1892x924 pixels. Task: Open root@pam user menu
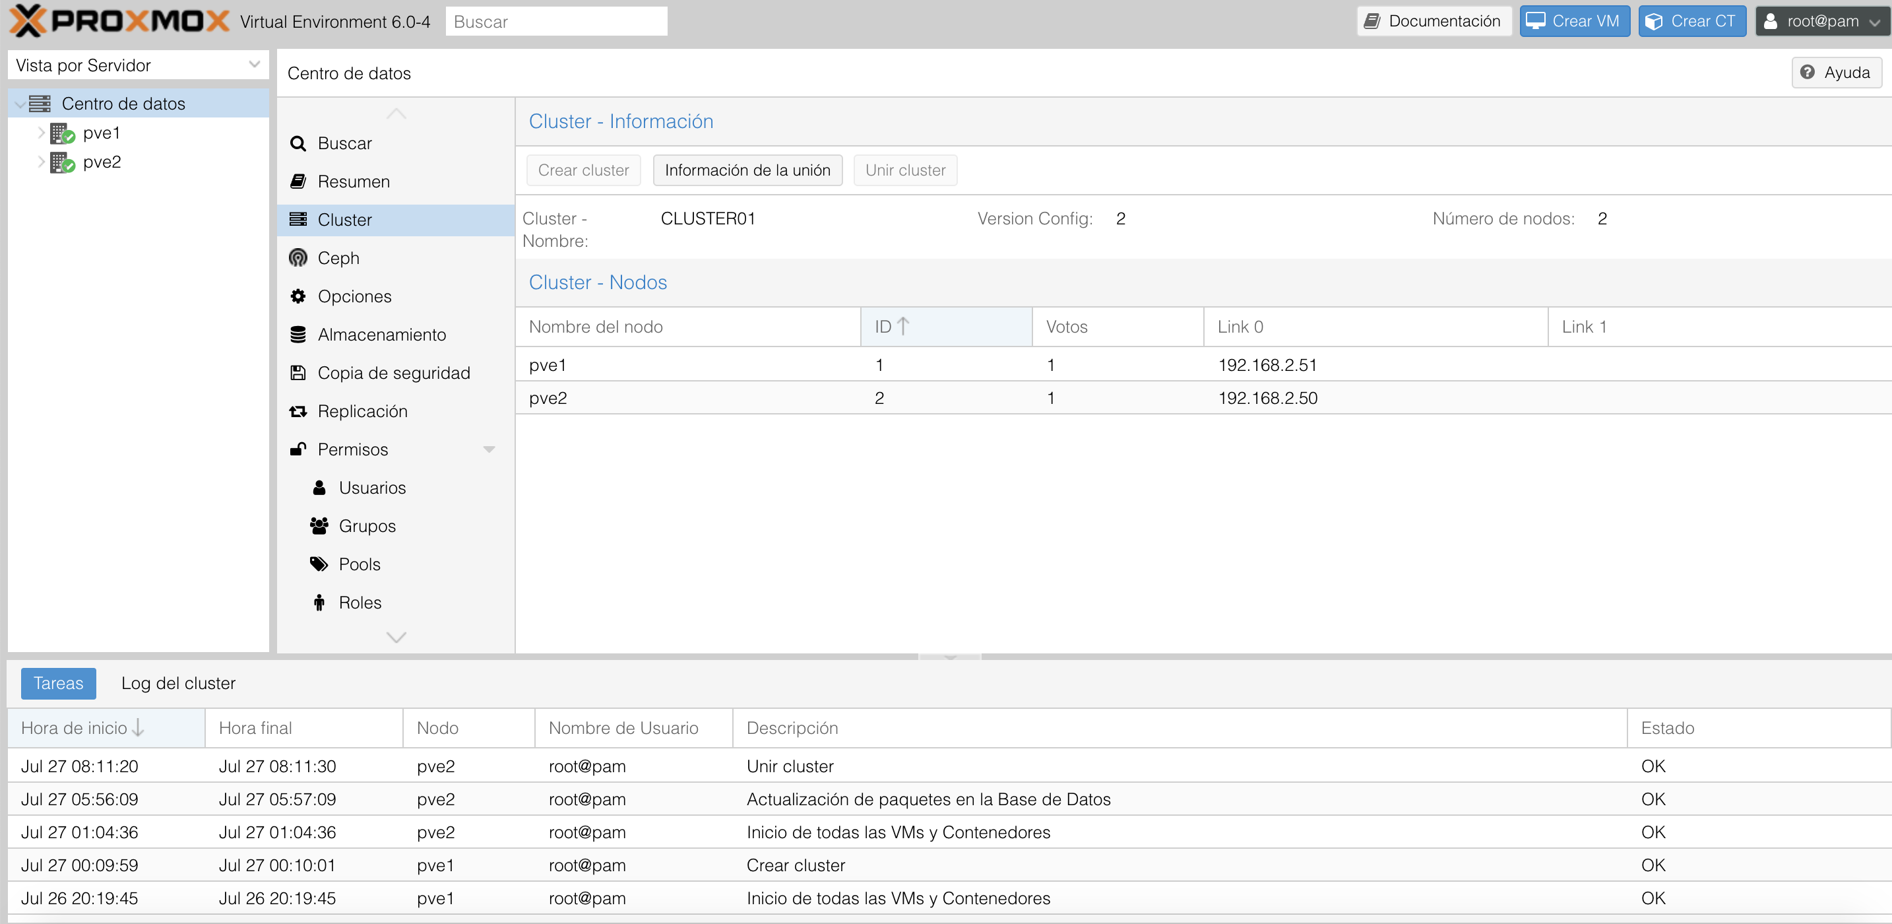[1821, 21]
